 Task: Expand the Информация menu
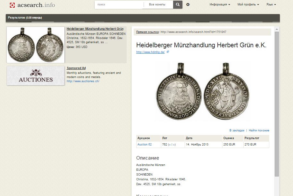[x=220, y=4]
